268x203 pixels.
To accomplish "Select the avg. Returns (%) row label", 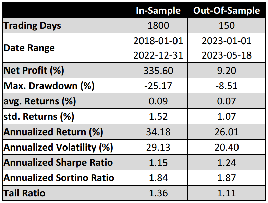I will 40,101.
